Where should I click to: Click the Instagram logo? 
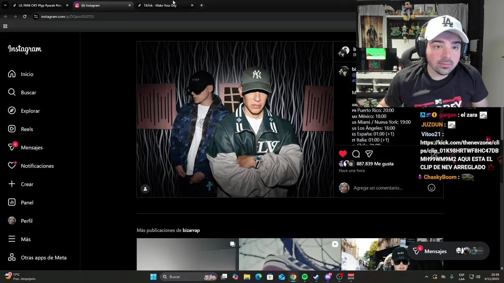pos(24,49)
